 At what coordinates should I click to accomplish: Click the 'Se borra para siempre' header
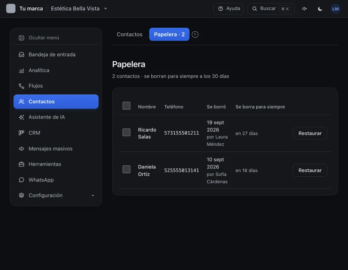pos(260,107)
